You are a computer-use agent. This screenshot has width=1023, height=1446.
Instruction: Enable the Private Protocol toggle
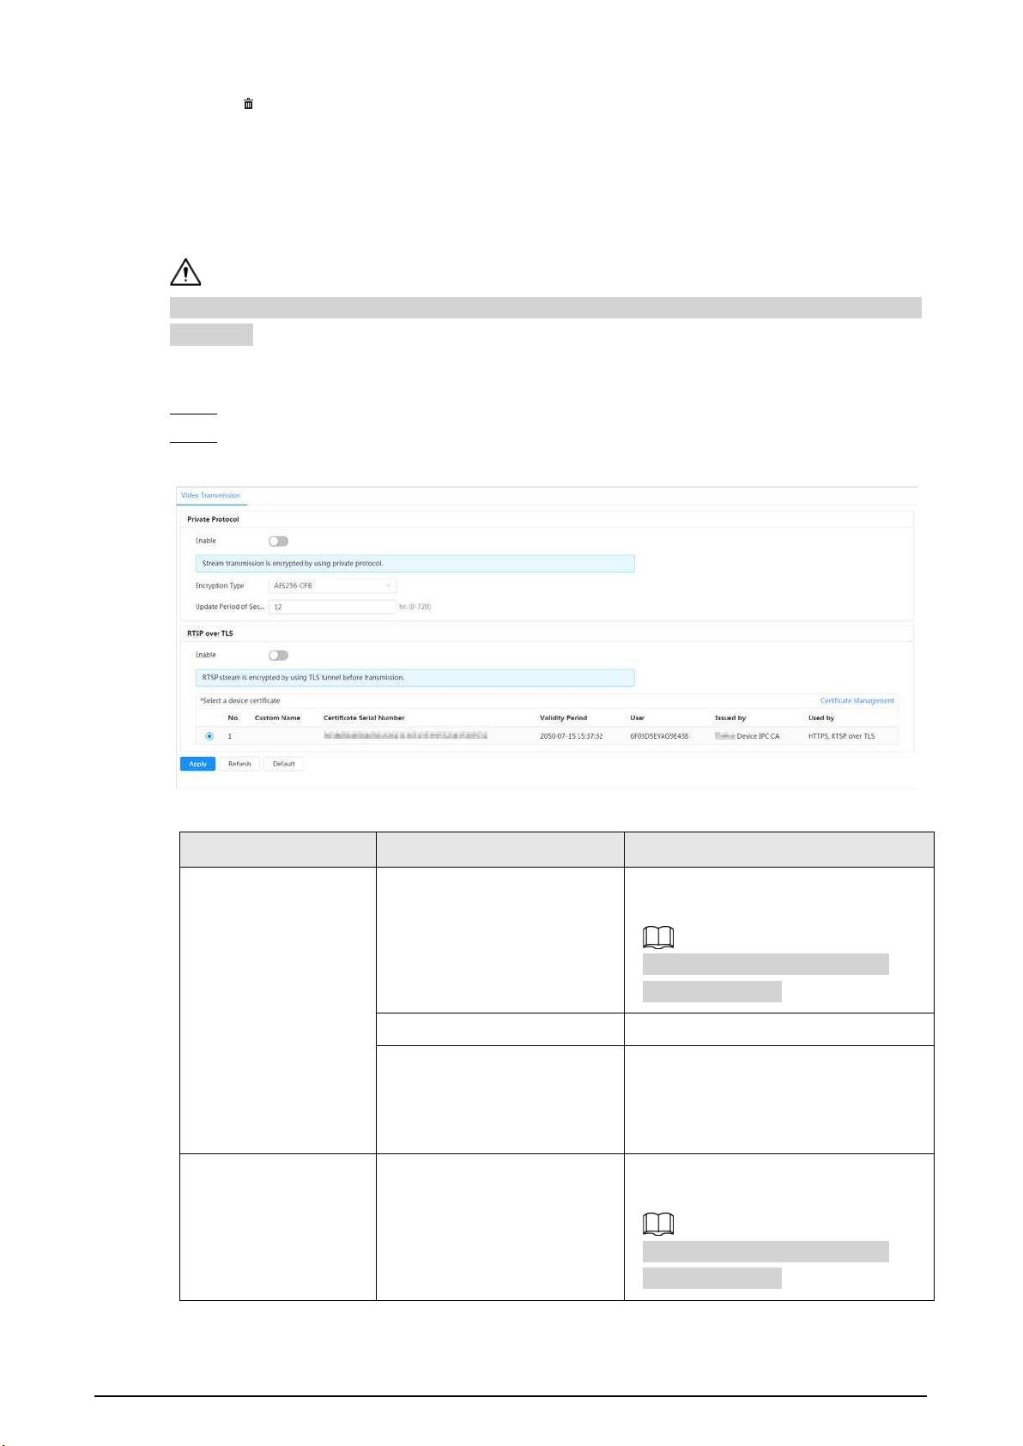[x=278, y=541]
